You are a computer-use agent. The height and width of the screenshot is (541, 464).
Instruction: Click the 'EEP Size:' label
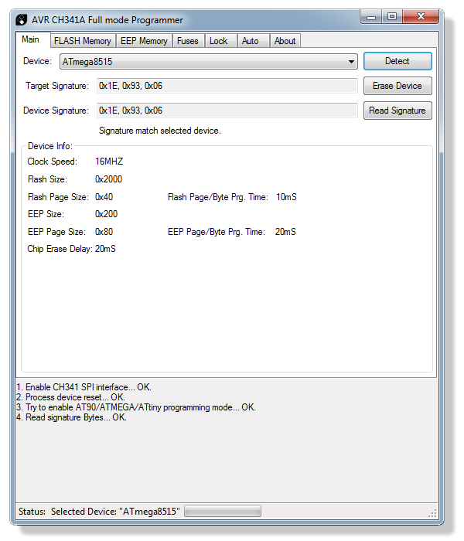click(46, 214)
